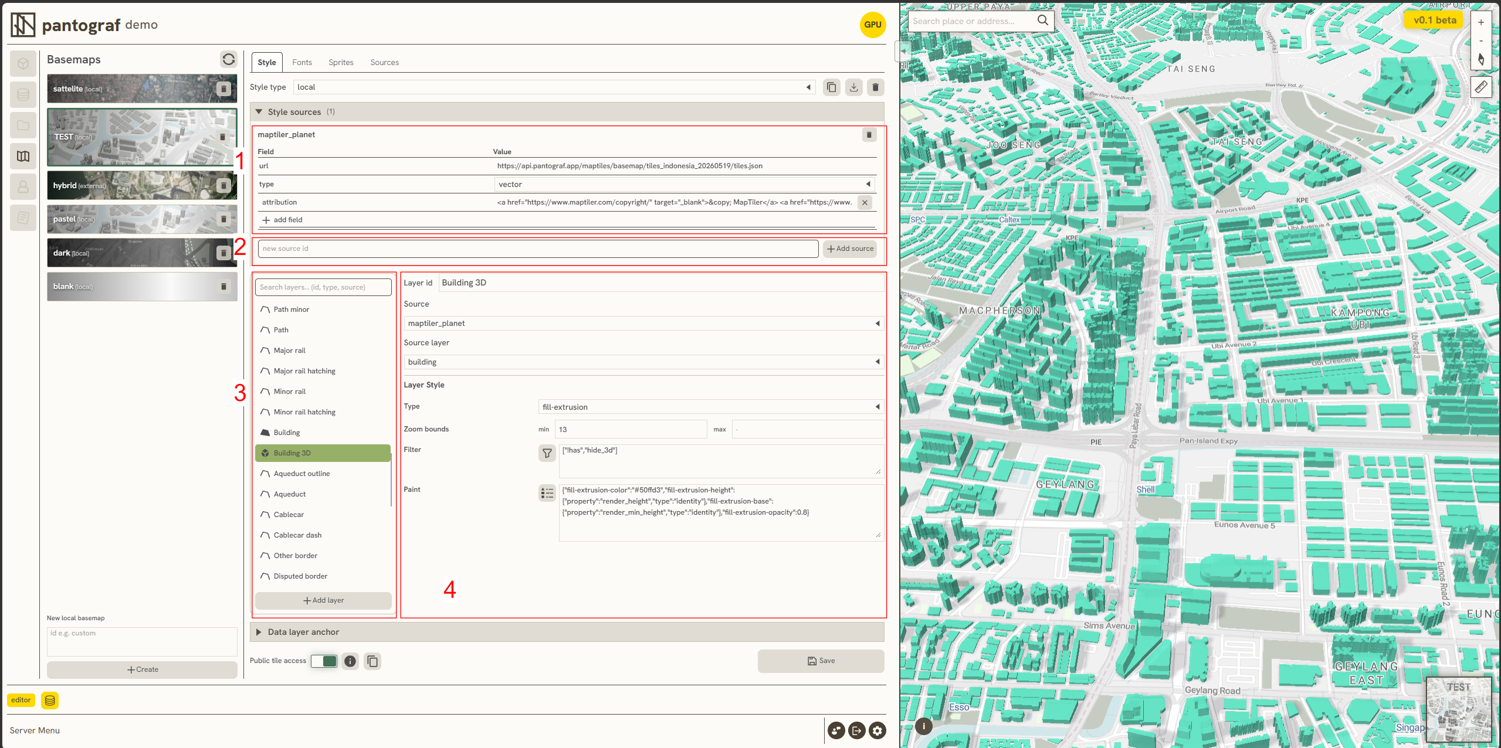The image size is (1501, 748).
Task: Open the layer Type fill-extrusion dropdown
Action: point(711,407)
